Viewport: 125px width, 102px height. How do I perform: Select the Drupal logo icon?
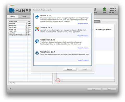37,17
